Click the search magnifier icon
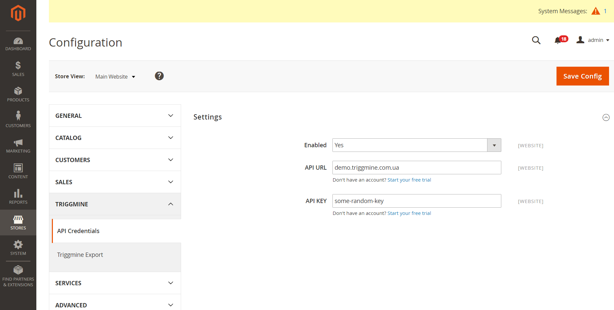Image resolution: width=614 pixels, height=310 pixels. [536, 40]
